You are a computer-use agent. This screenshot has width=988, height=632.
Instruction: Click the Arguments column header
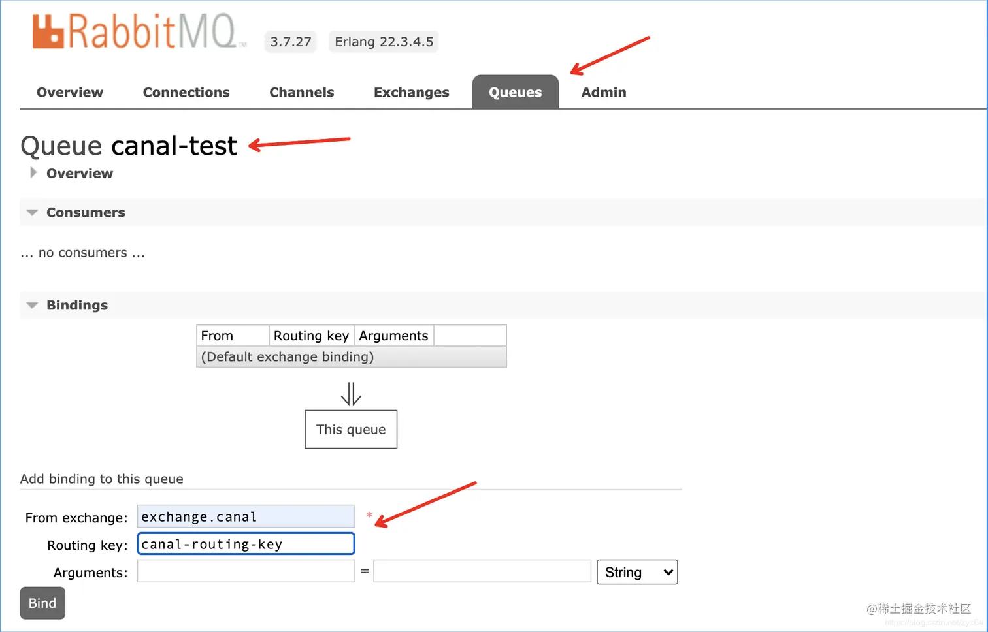click(x=394, y=336)
